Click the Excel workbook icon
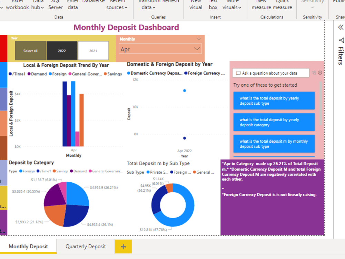 point(17,5)
